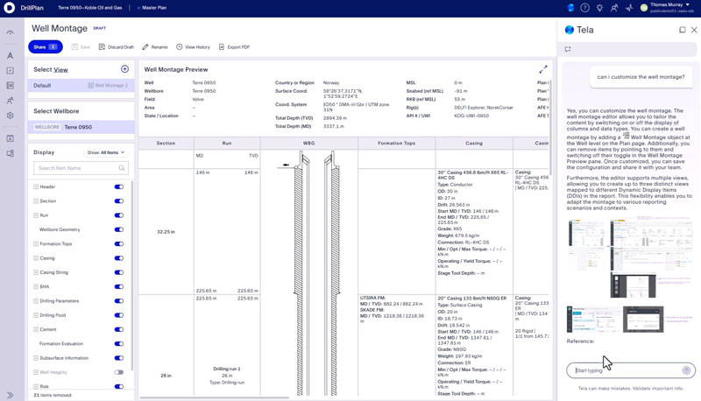Toggle off the Header display item
701x401 pixels.
tap(119, 186)
